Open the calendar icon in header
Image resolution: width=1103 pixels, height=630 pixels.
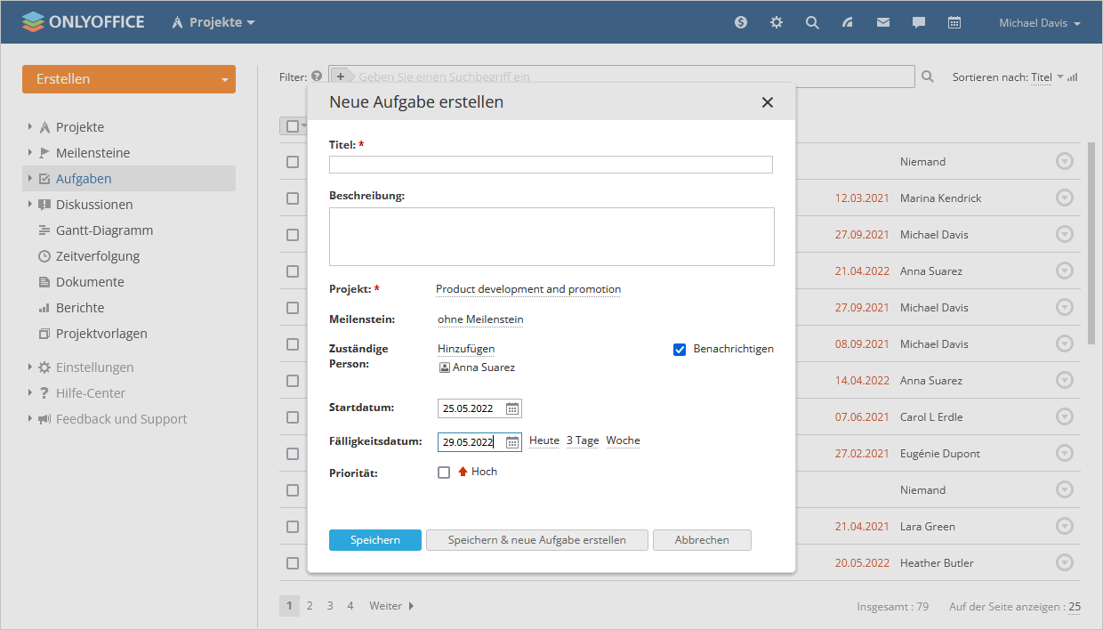(954, 23)
